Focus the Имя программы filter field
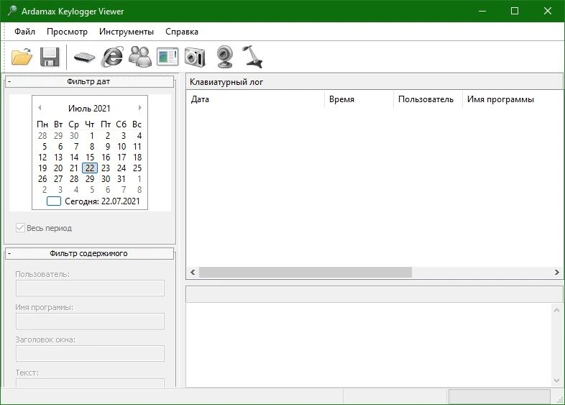This screenshot has height=405, width=565. pyautogui.click(x=90, y=321)
